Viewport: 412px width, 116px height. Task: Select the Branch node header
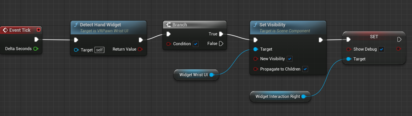tap(180, 25)
